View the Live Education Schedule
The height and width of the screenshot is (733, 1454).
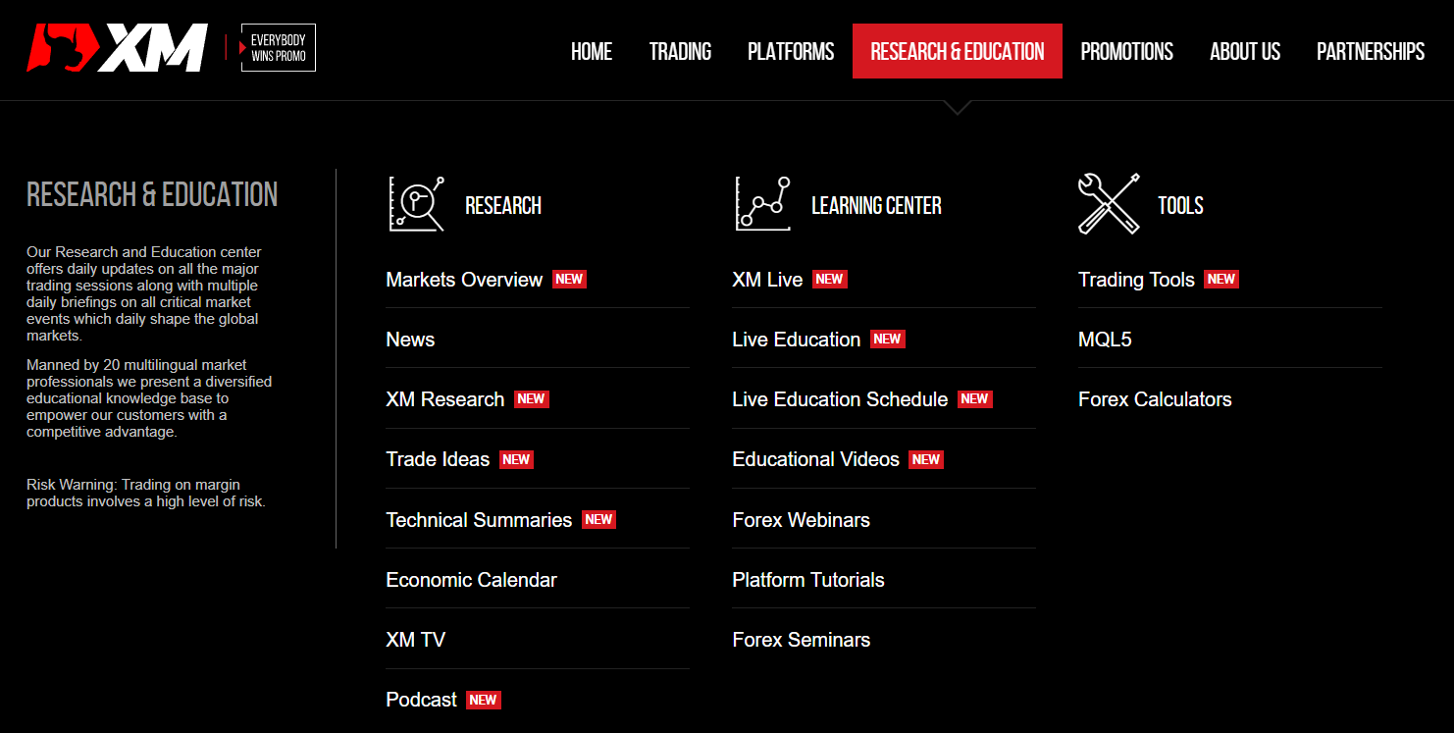[x=840, y=399]
